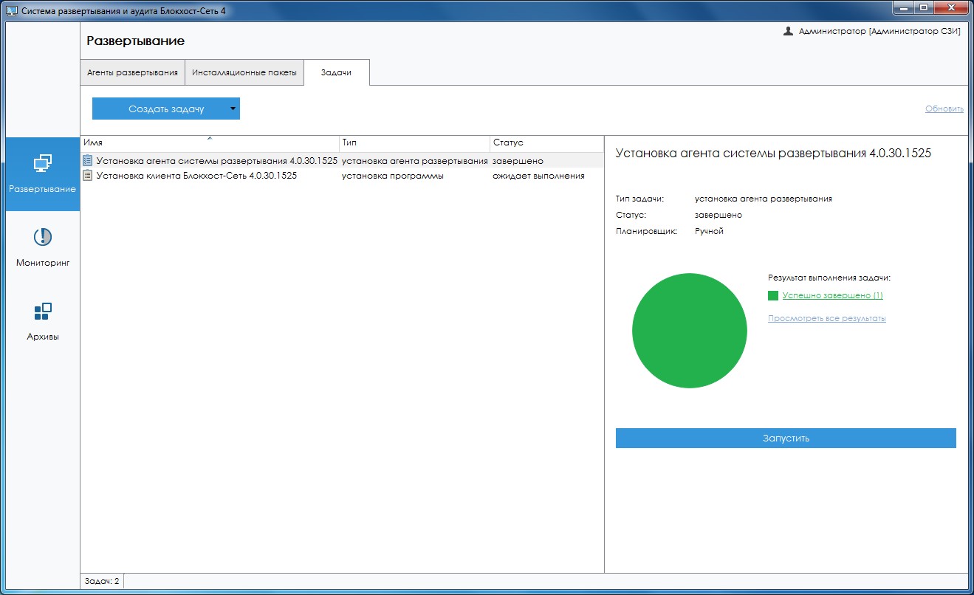Image resolution: width=974 pixels, height=595 pixels.
Task: Click the agent installation task clipboard icon
Action: (x=88, y=160)
